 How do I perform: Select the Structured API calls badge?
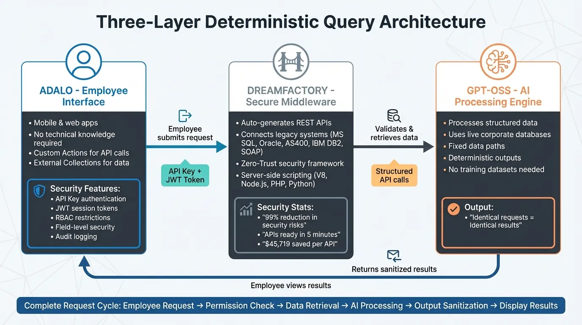pyautogui.click(x=394, y=175)
